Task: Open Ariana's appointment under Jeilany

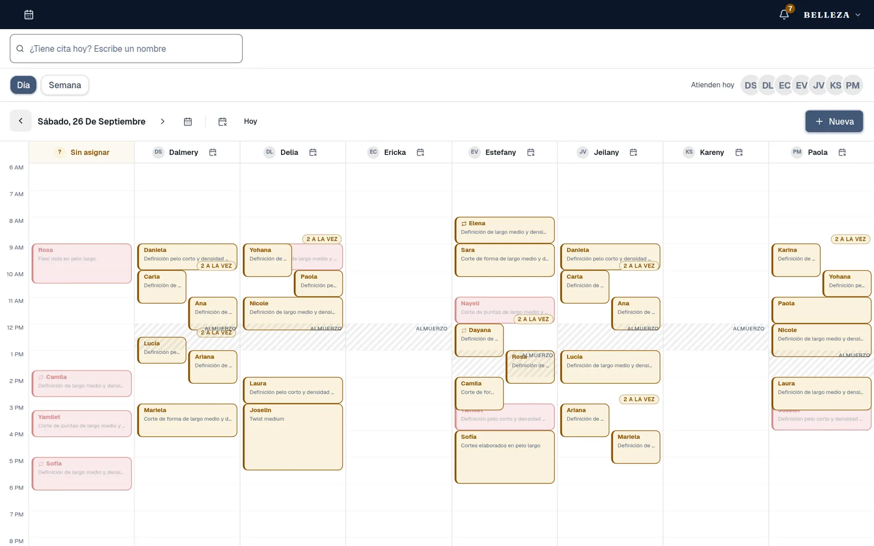Action: [x=585, y=420]
